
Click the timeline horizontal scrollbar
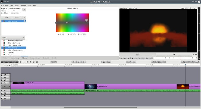[x=100, y=108]
